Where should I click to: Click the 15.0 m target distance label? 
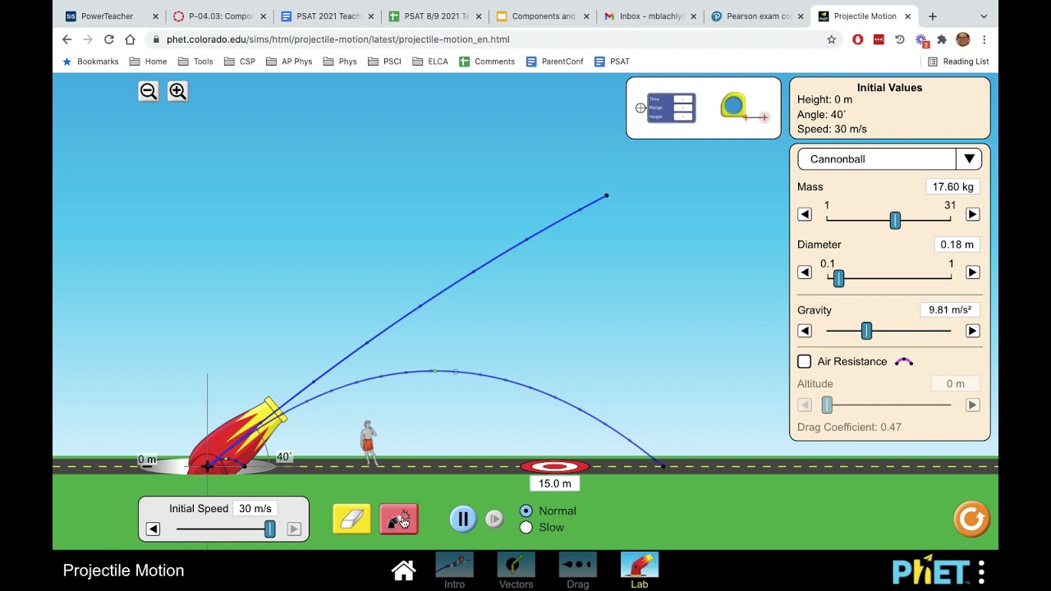555,484
